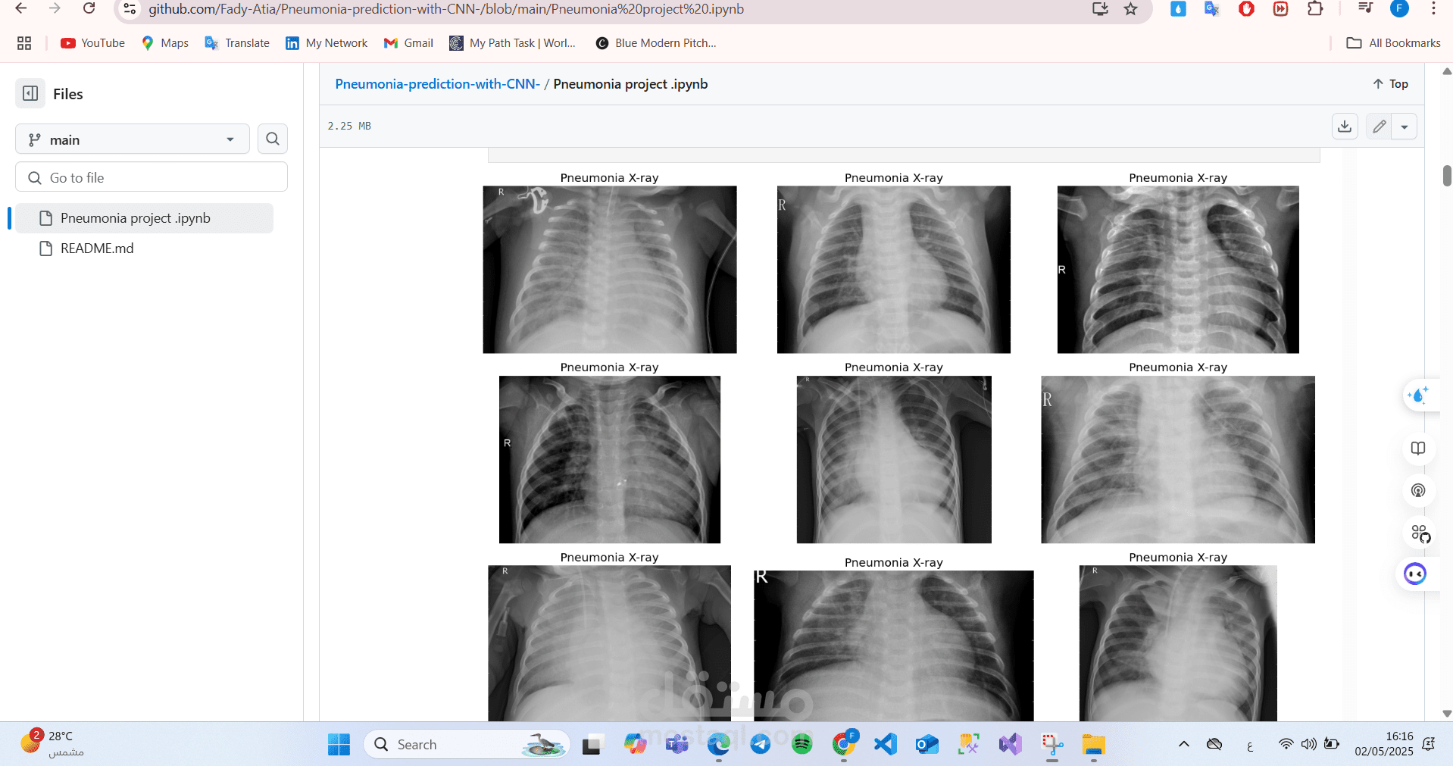Click the first Pneumonia X-ray image
Viewport: 1453px width, 766px height.
click(610, 270)
